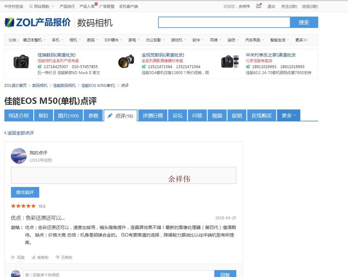Open the 促销 tab

pos(237,115)
